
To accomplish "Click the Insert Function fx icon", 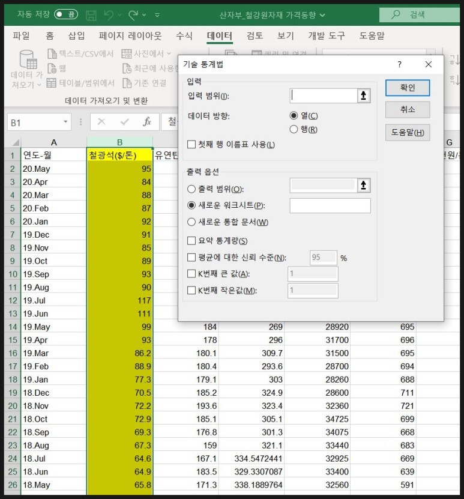I will (x=147, y=121).
